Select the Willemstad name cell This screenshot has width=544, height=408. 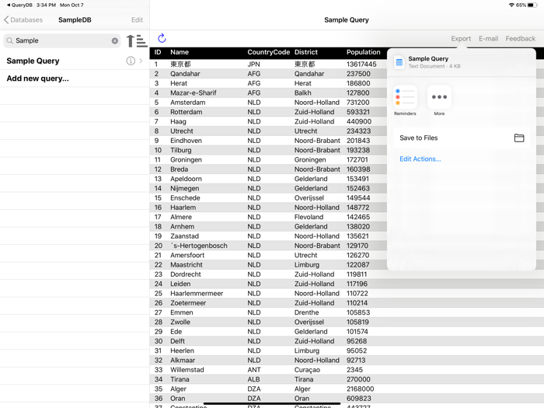click(187, 370)
